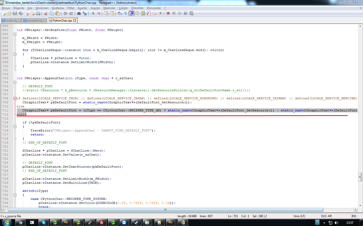Image resolution: width=363 pixels, height=226 pixels.
Task: Click the Cut scissors icon
Action: pos(46,13)
